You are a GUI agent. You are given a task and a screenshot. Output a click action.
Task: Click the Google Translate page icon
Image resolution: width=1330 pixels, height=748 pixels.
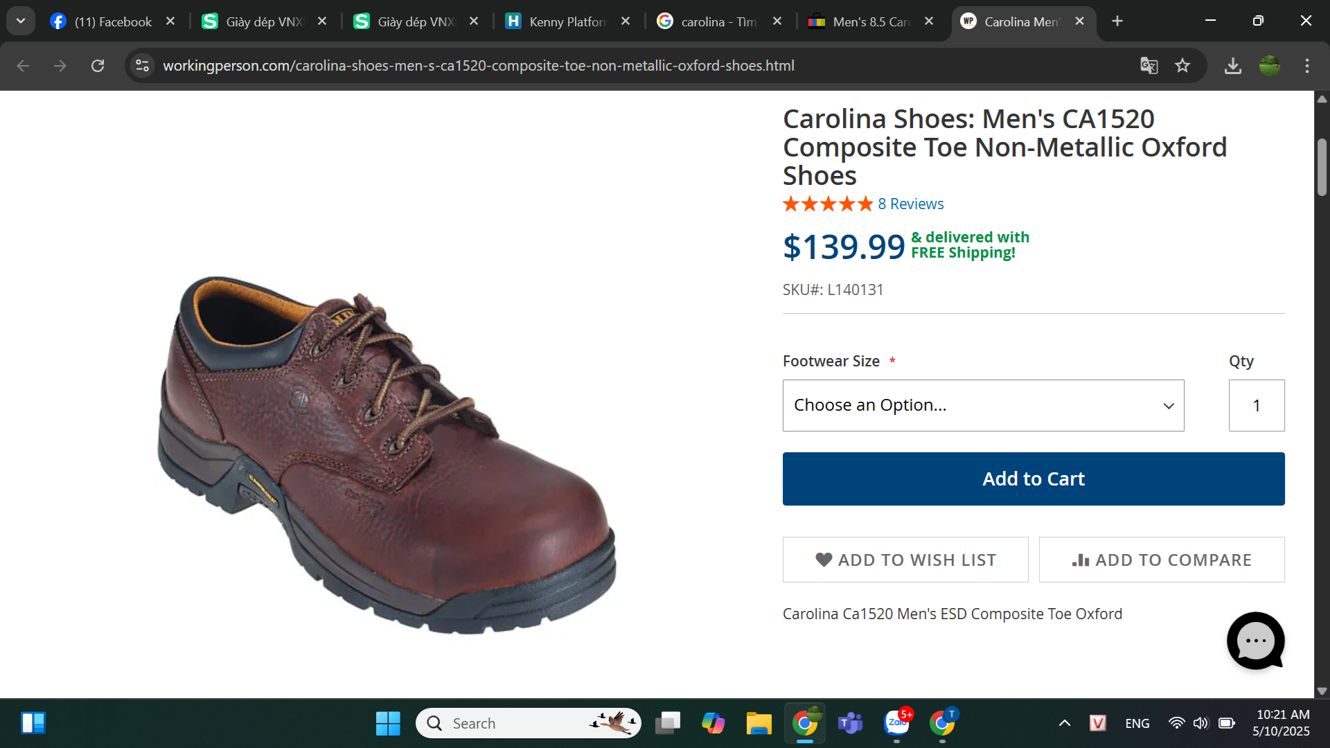1149,66
